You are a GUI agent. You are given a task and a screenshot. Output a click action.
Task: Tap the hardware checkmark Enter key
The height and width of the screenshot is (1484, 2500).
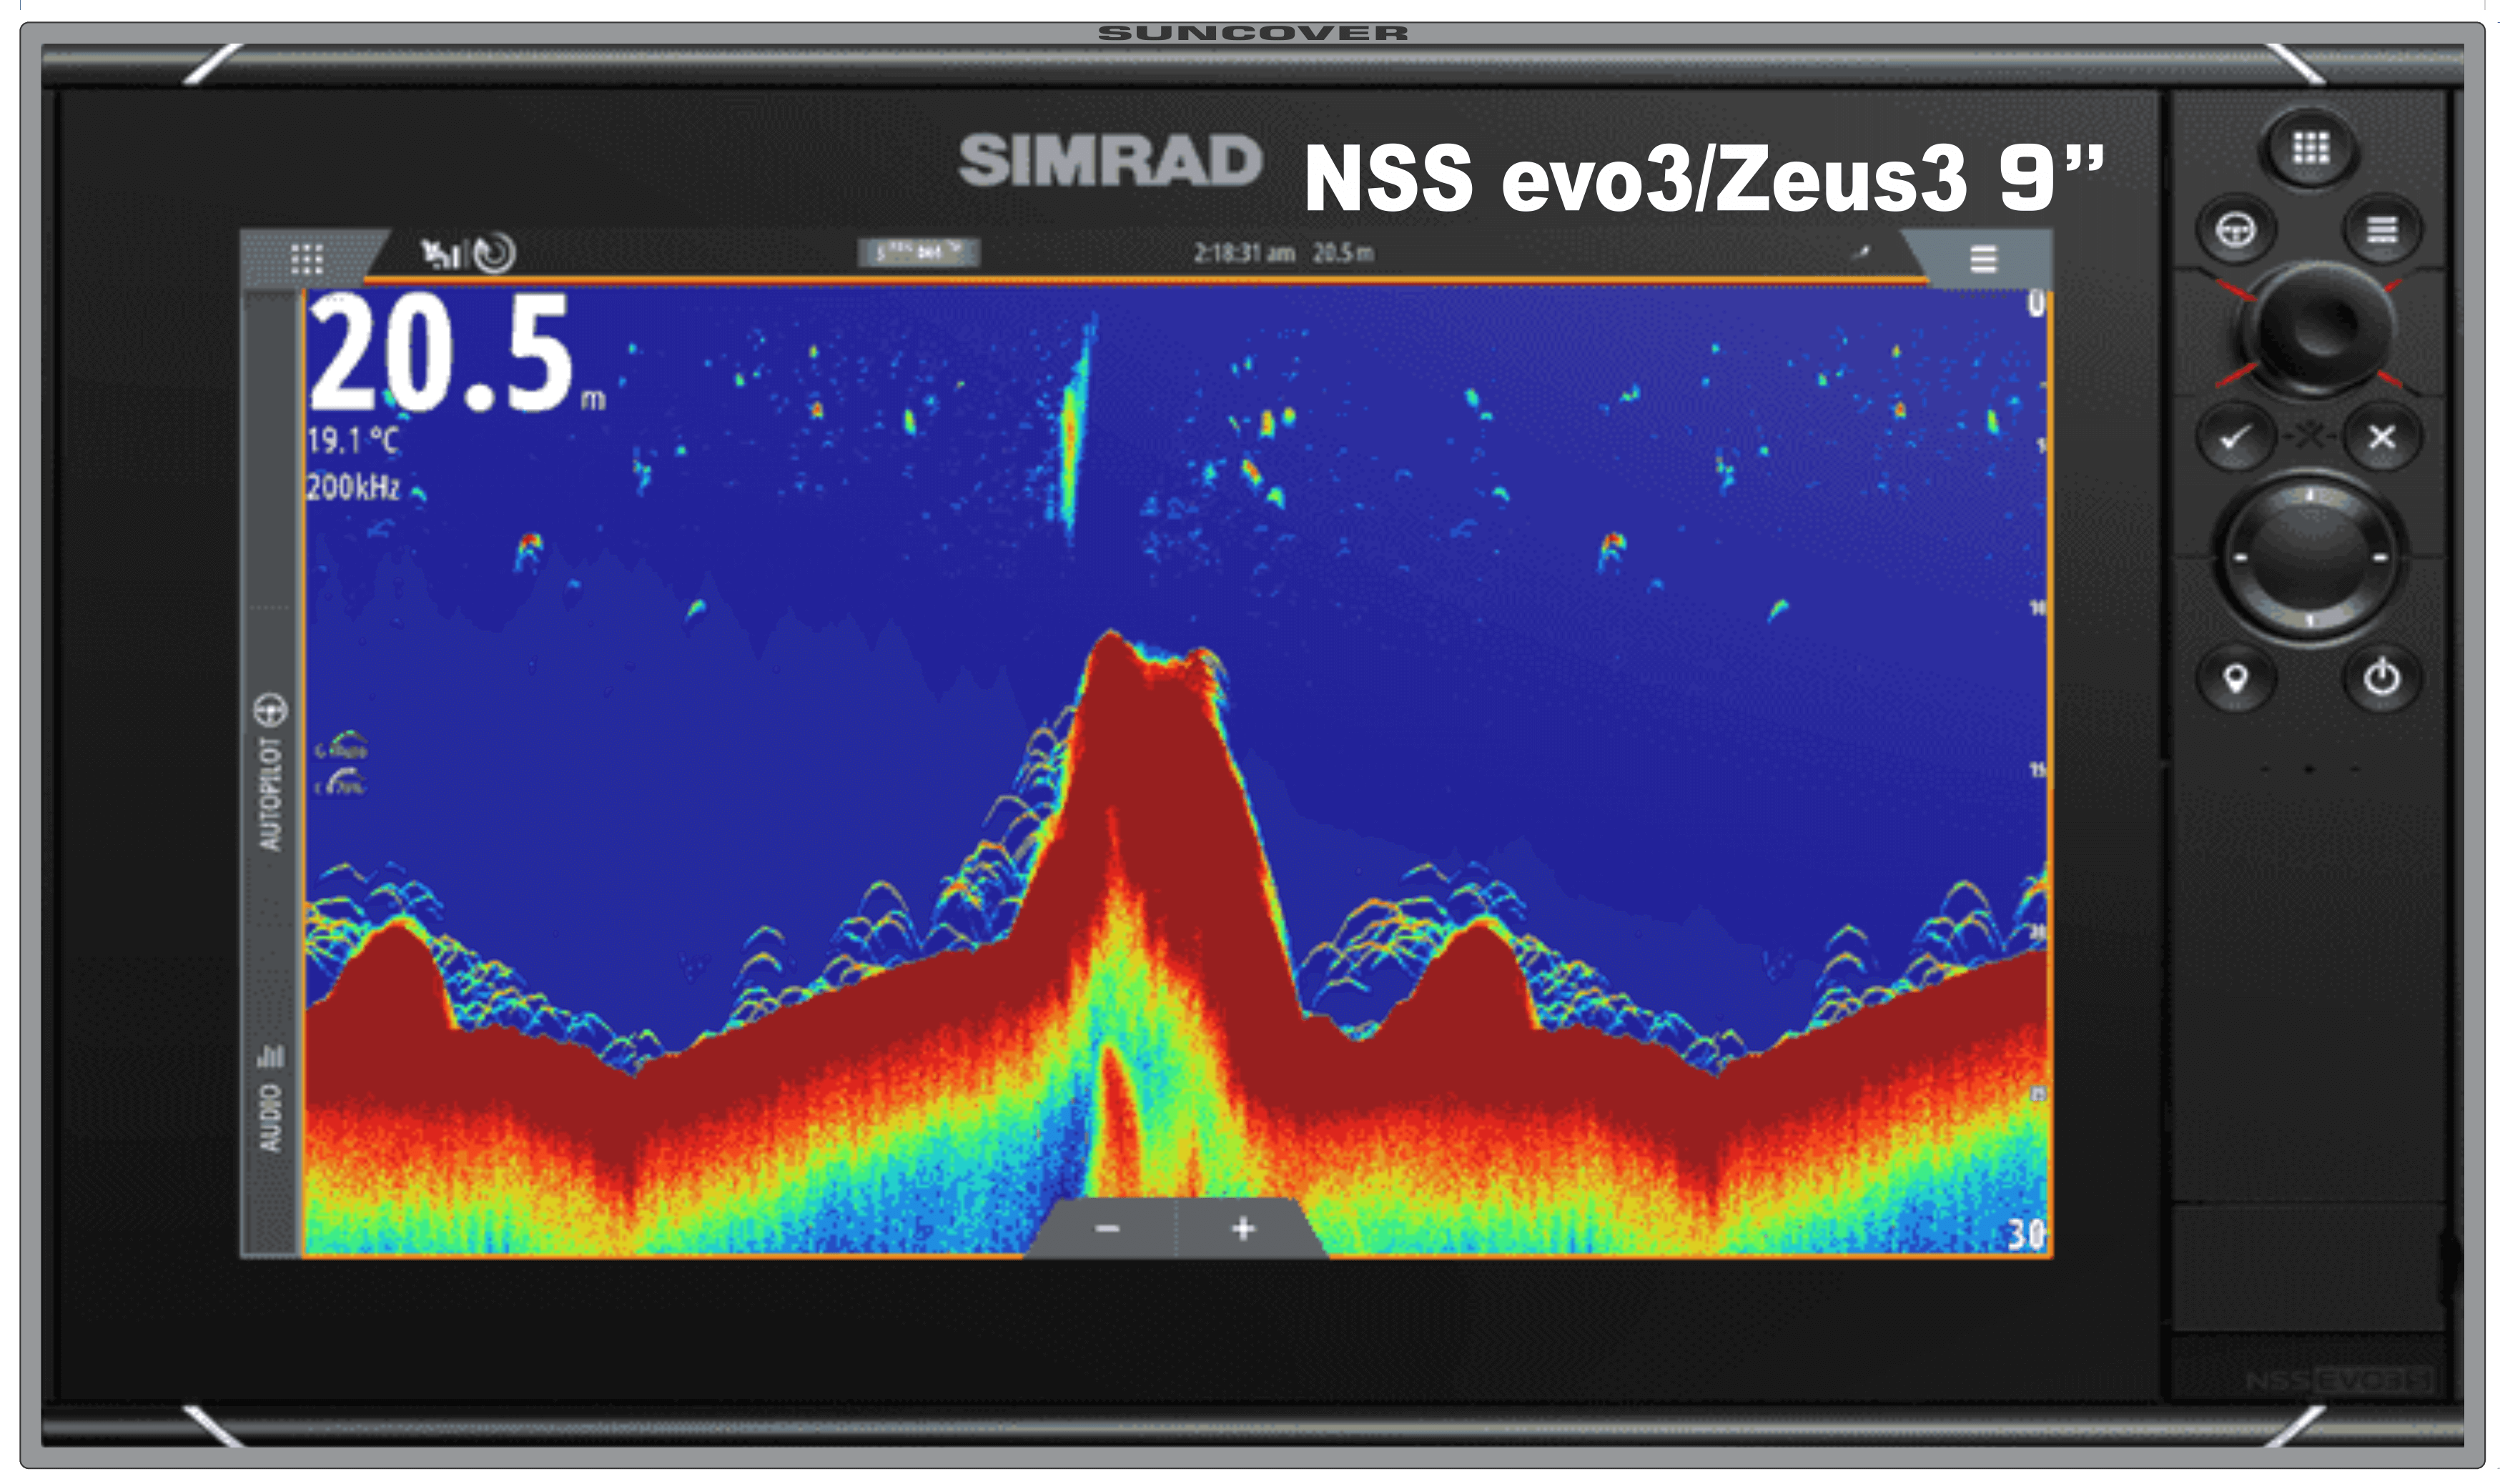(2236, 437)
